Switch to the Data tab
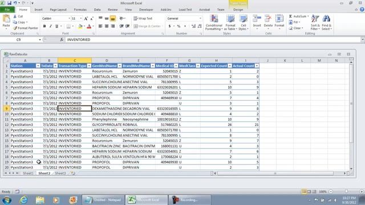365x205 pixels. [97, 10]
